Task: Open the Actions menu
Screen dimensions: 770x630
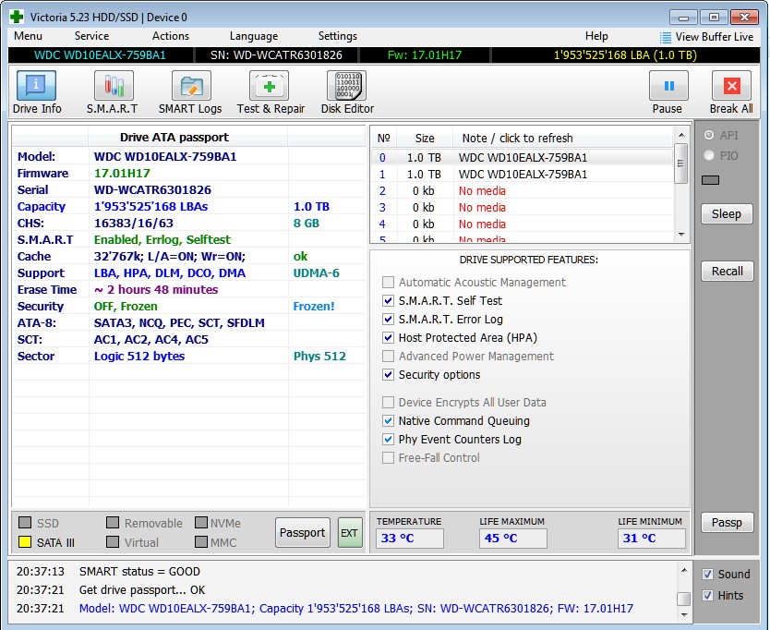Action: (171, 36)
